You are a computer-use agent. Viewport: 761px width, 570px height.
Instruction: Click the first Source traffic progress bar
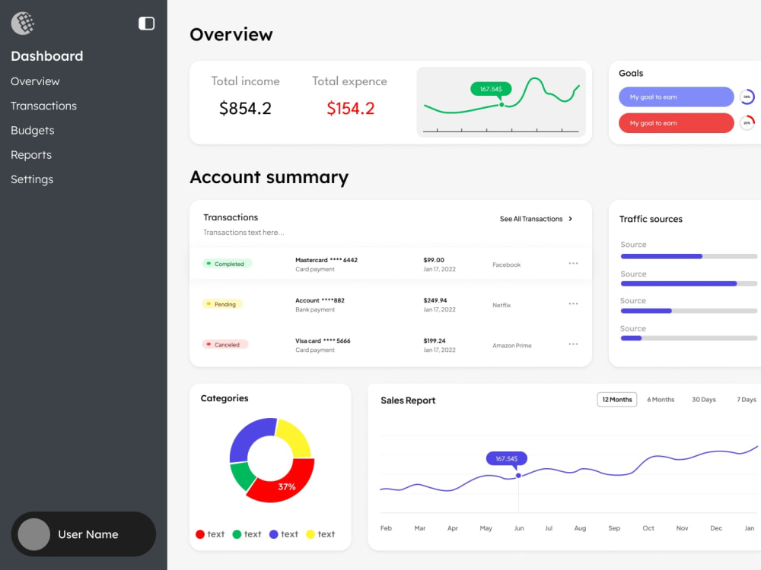[x=689, y=256]
